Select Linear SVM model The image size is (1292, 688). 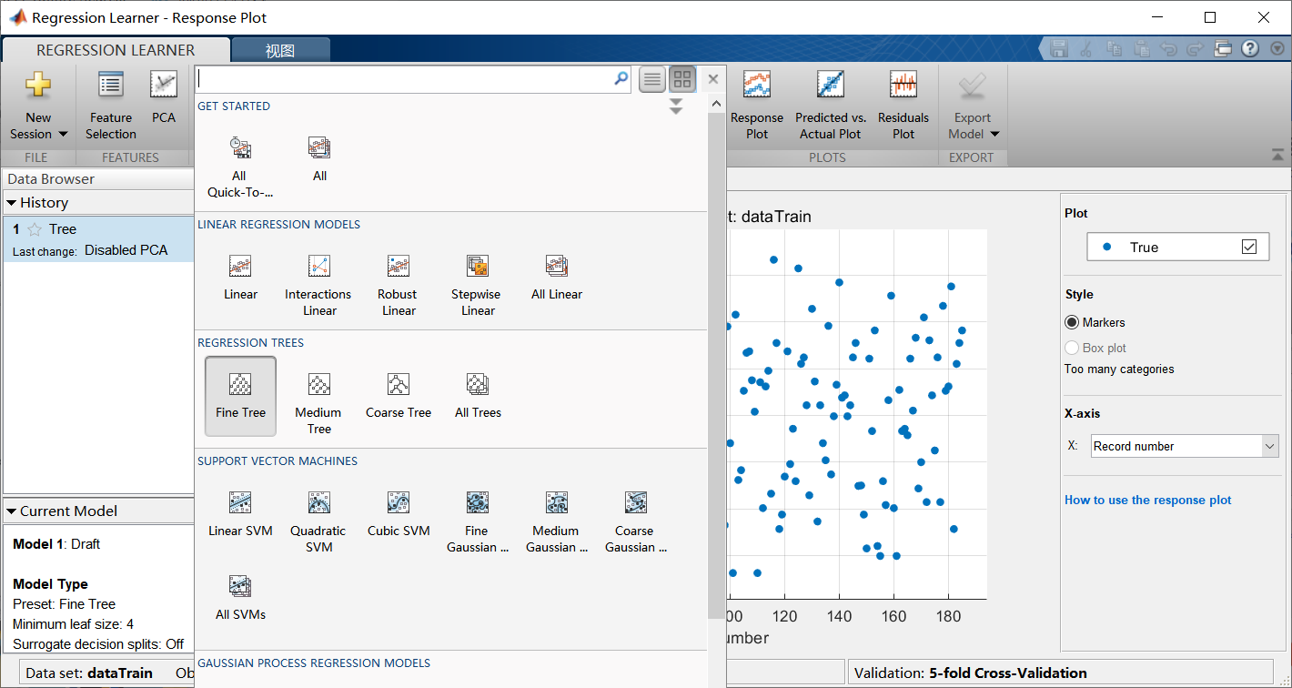point(240,514)
